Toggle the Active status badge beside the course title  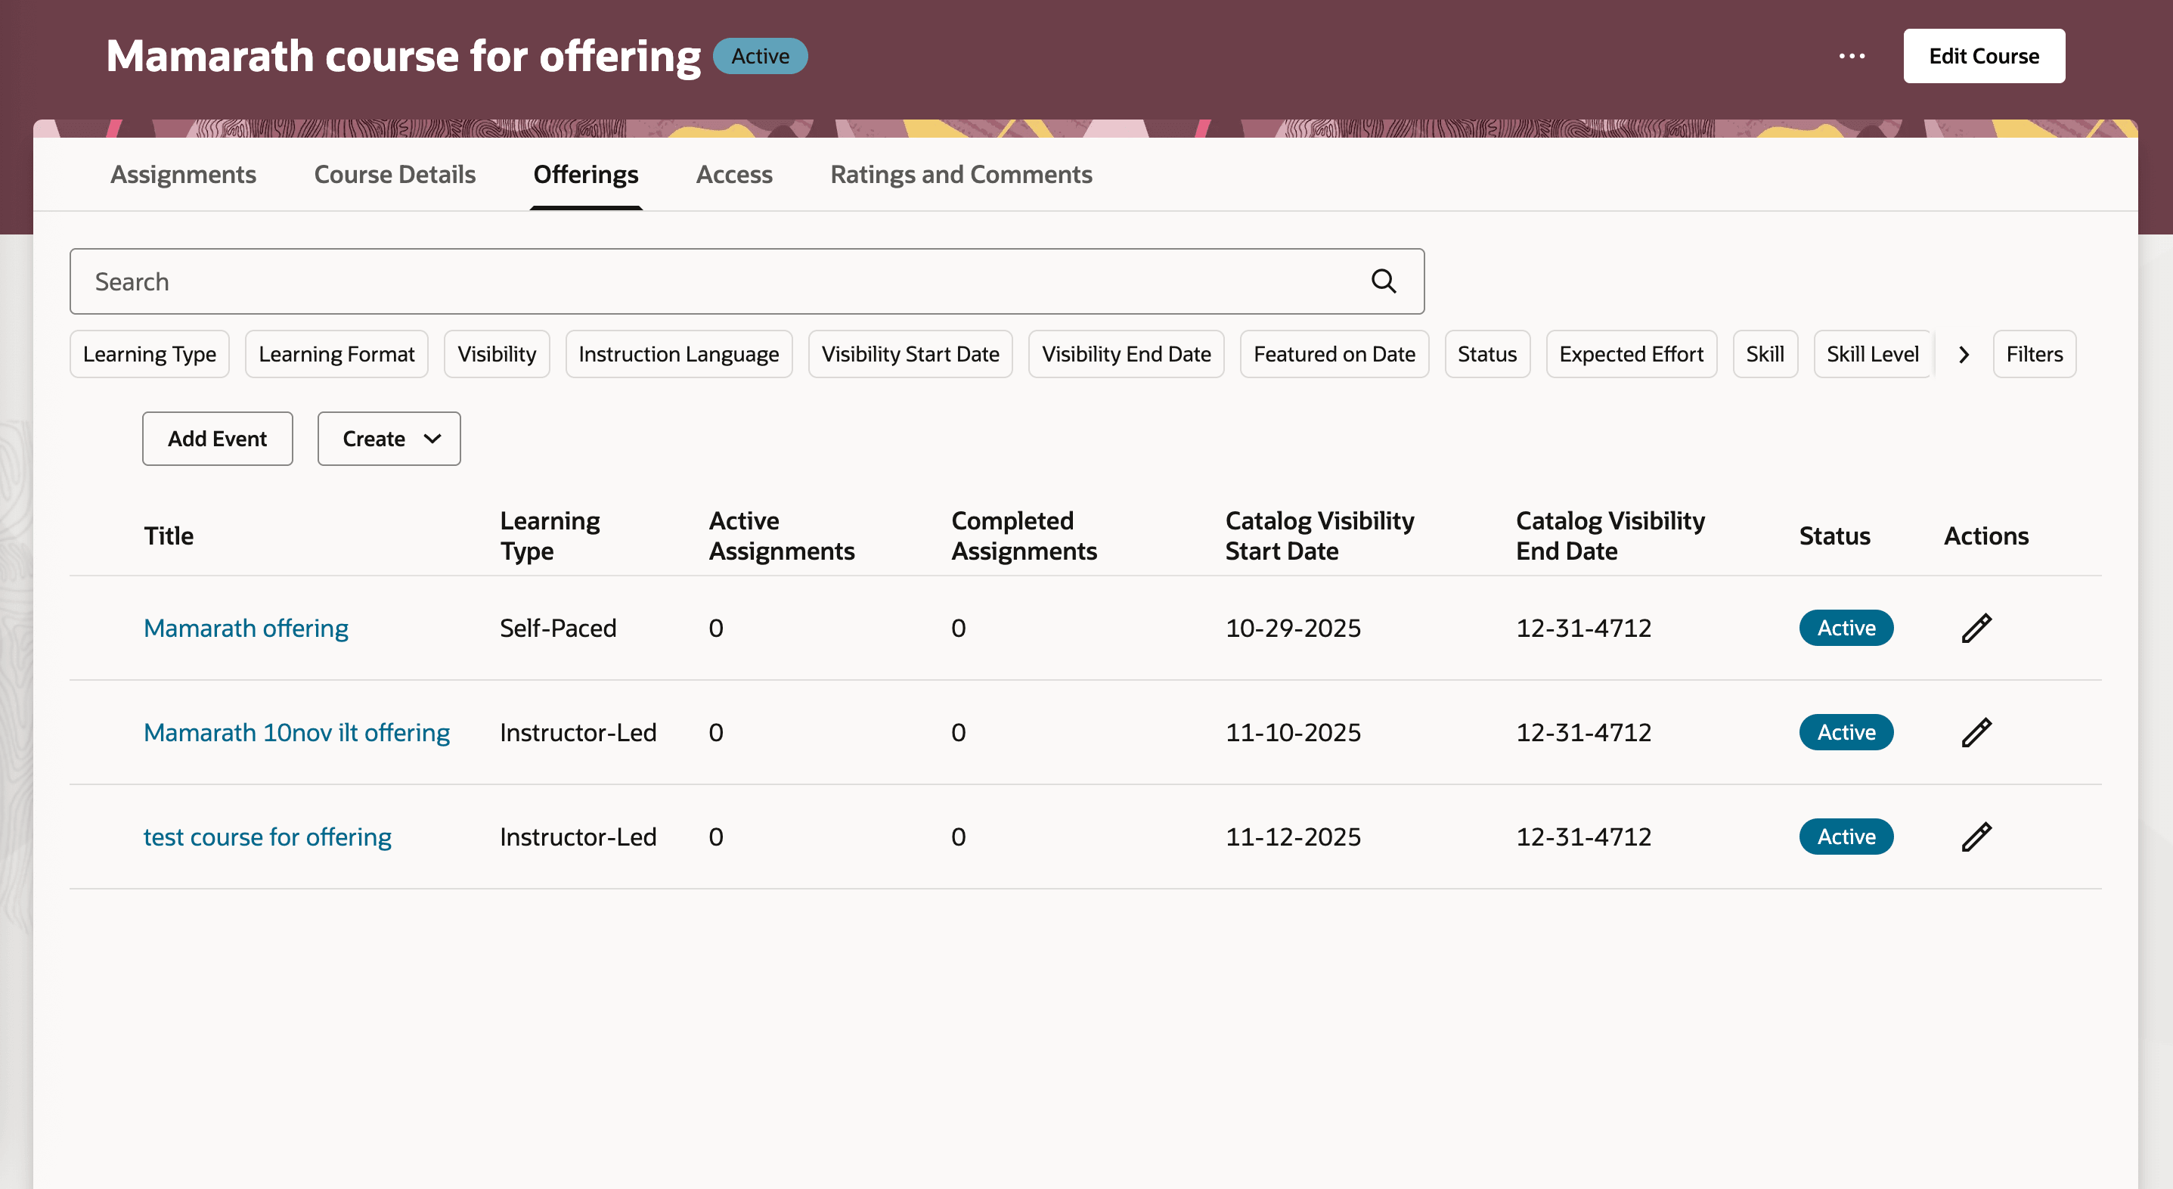coord(759,56)
